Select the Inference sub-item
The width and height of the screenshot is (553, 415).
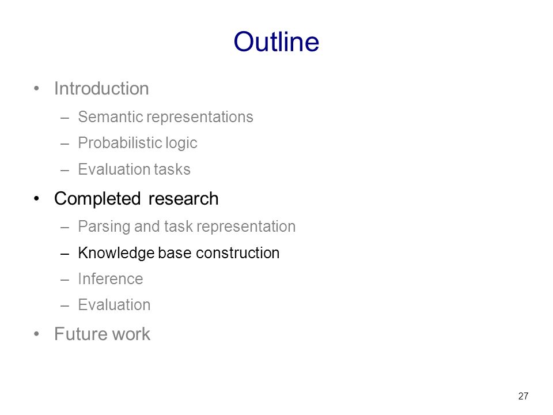tap(111, 279)
